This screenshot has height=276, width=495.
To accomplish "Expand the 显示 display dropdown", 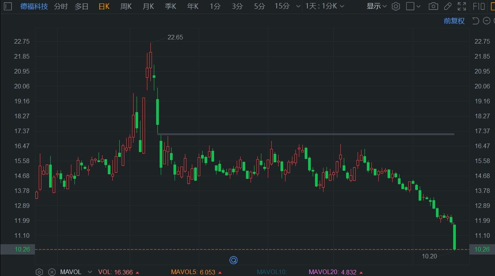I will pyautogui.click(x=376, y=6).
